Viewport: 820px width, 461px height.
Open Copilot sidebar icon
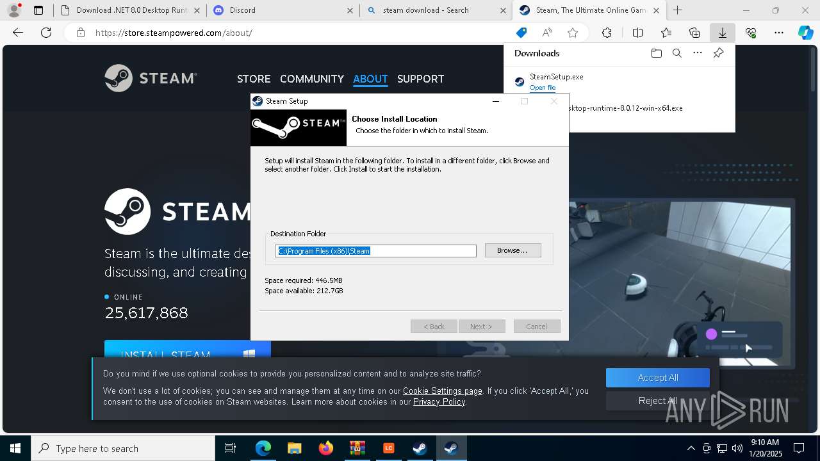coord(805,33)
